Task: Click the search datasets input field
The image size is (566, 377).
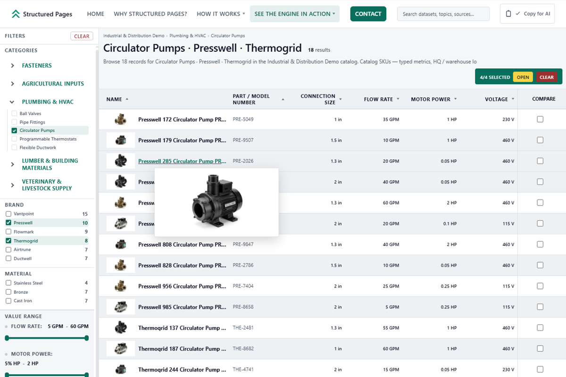Action: point(444,14)
